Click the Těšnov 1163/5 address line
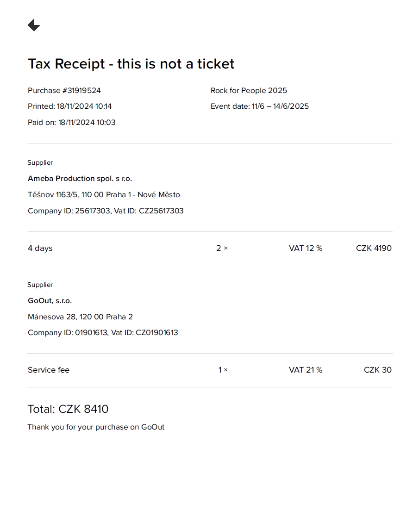Image resolution: width=419 pixels, height=517 pixels. pyautogui.click(x=104, y=194)
